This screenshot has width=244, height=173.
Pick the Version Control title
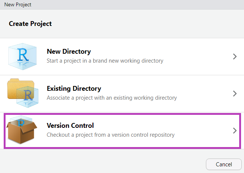coord(70,126)
